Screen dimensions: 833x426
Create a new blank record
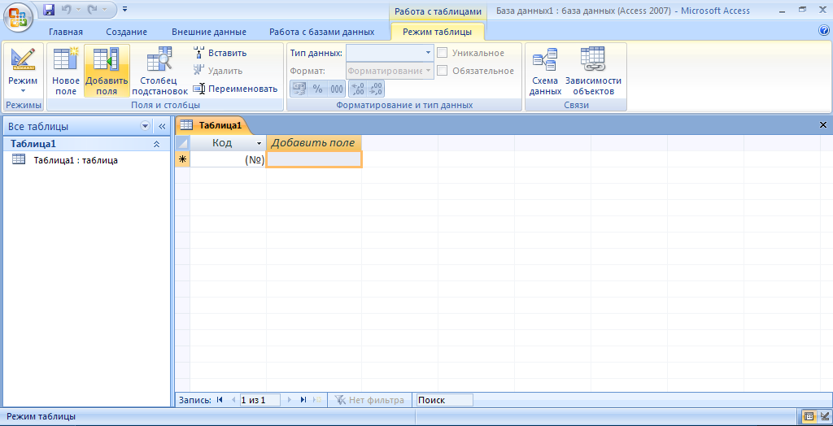tap(317, 400)
